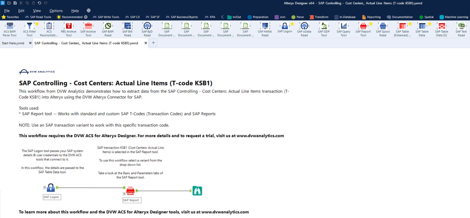Open the Join tool category

[x=280, y=17]
